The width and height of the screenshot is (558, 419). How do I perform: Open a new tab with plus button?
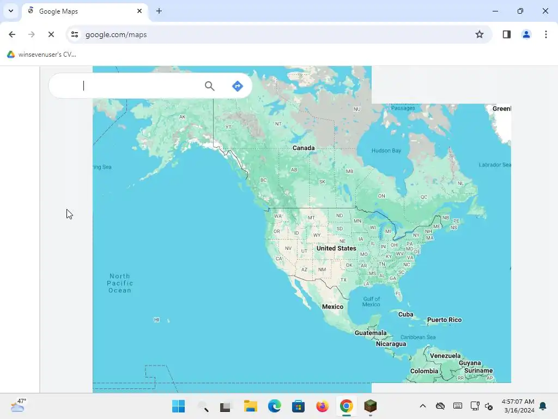pos(159,11)
